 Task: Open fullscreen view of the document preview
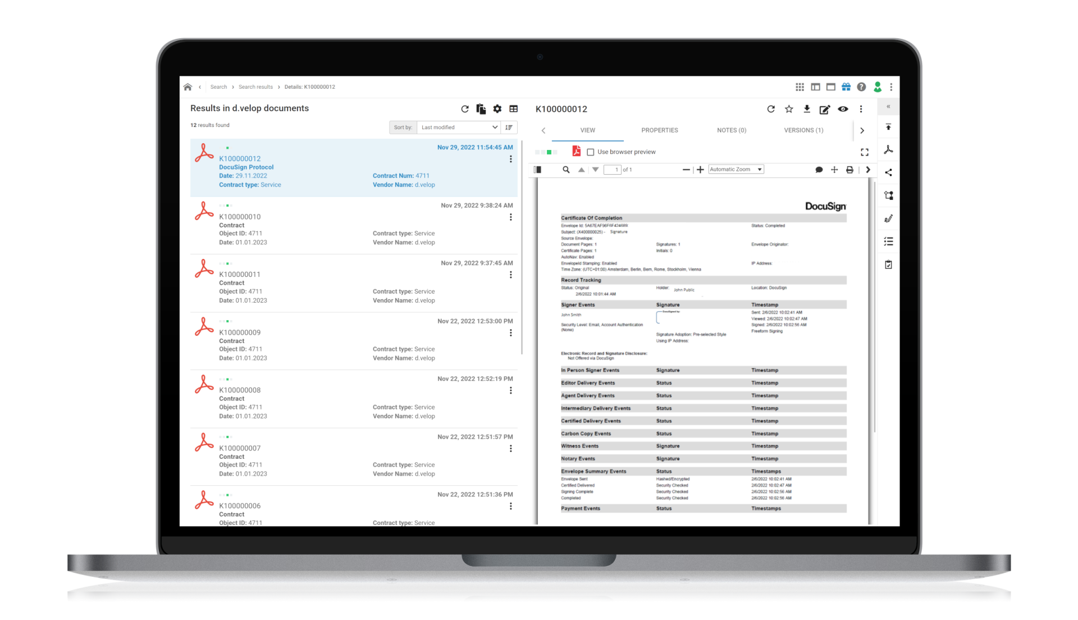tap(864, 152)
